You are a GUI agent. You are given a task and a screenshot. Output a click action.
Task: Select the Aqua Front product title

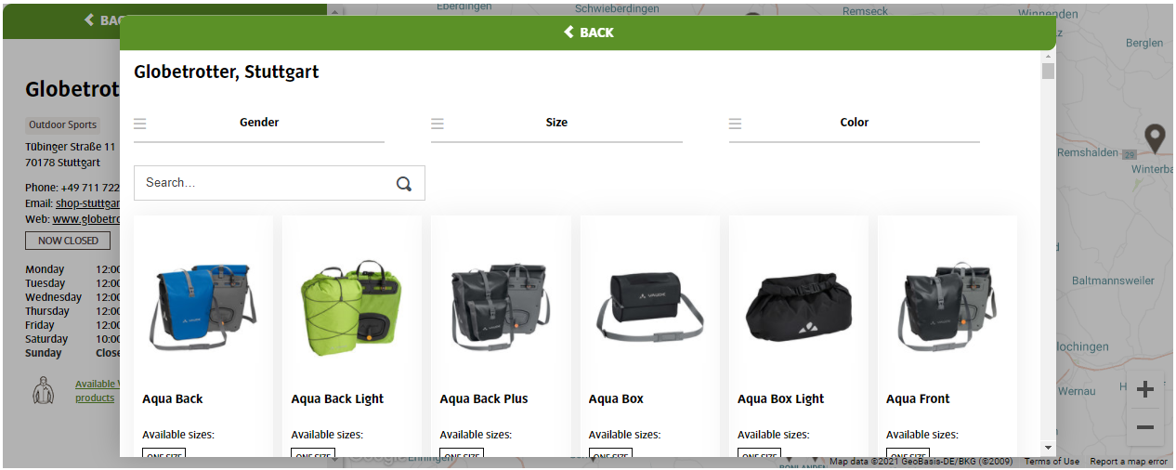(918, 398)
